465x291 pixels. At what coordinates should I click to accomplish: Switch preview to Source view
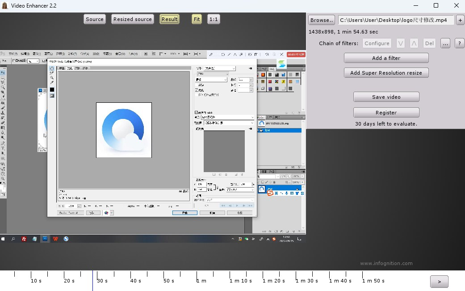(x=95, y=19)
